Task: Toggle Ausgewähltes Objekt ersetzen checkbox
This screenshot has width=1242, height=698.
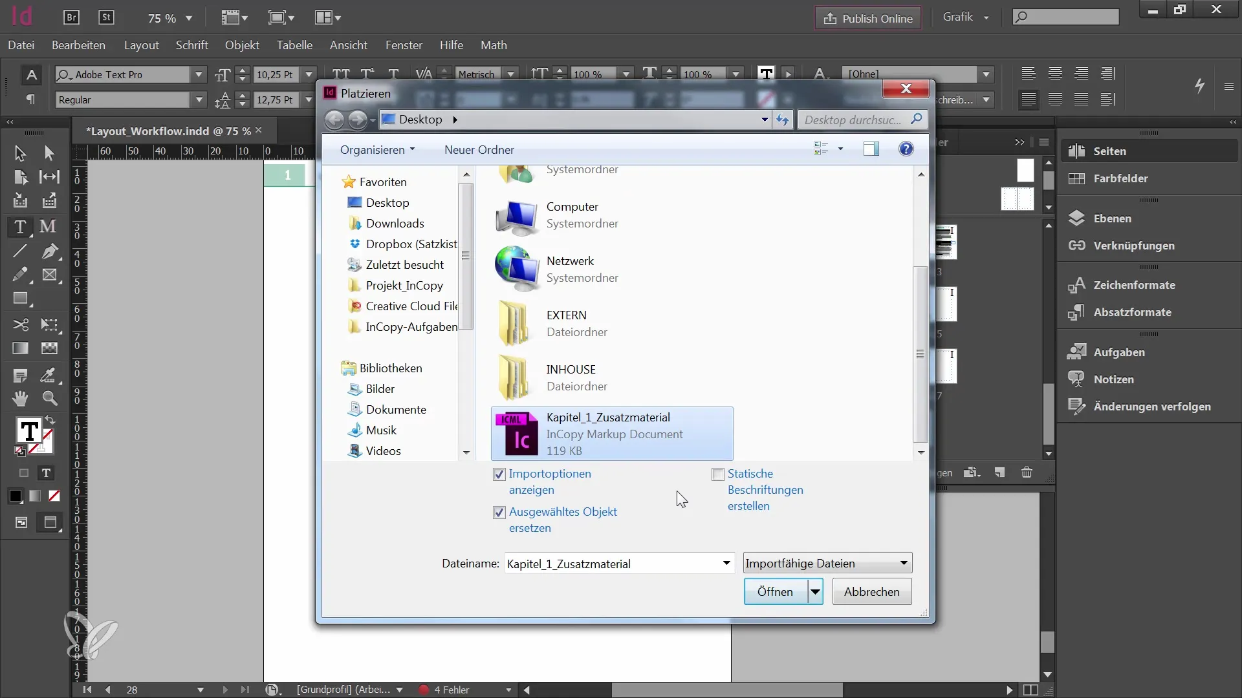Action: click(x=499, y=513)
